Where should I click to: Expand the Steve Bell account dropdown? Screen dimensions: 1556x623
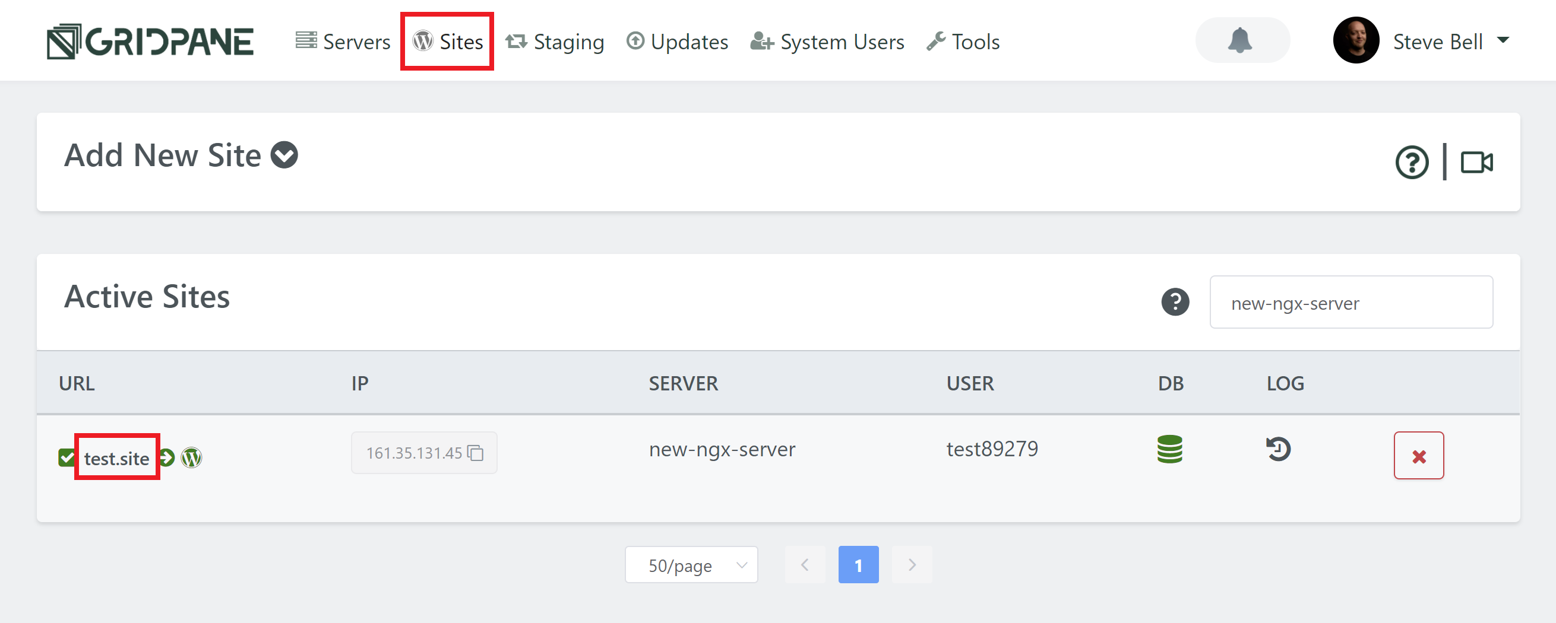pyautogui.click(x=1503, y=40)
